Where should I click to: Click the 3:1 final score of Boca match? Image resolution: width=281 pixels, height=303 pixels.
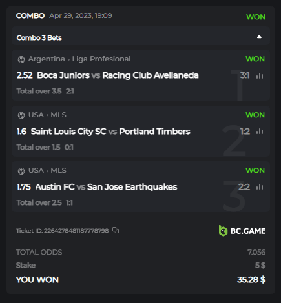[x=245, y=75]
